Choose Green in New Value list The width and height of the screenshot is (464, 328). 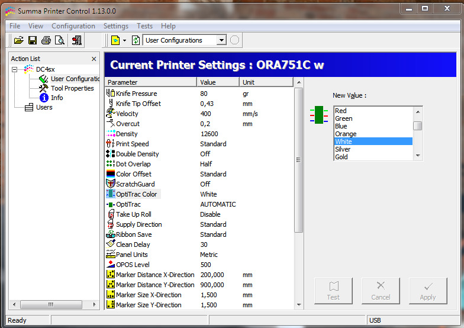(x=373, y=118)
